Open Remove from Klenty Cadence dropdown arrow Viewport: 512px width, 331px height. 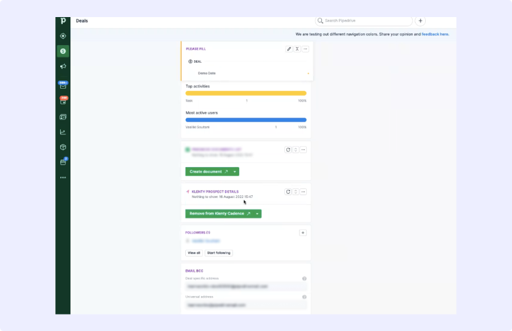(x=257, y=214)
